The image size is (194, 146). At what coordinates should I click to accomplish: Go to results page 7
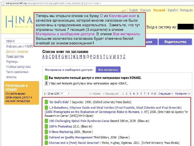[x=145, y=94]
